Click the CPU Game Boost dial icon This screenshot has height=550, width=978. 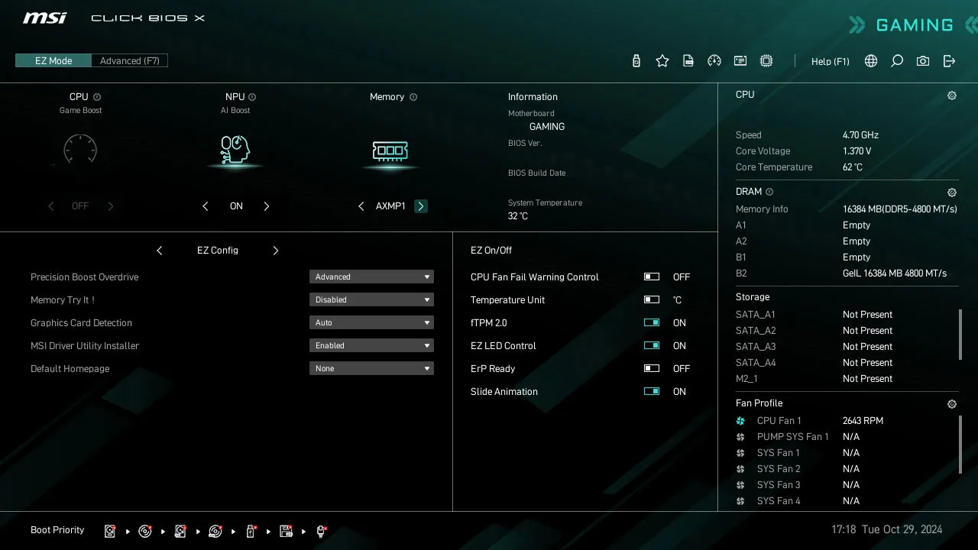click(80, 150)
